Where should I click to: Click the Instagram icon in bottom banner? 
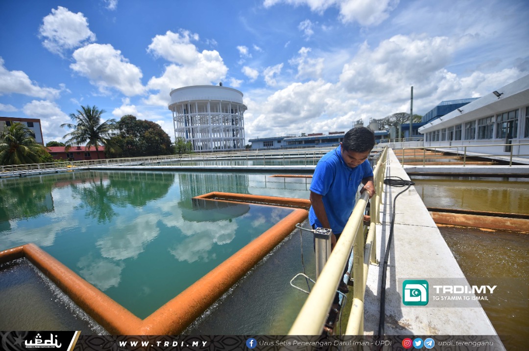pyautogui.click(x=407, y=343)
